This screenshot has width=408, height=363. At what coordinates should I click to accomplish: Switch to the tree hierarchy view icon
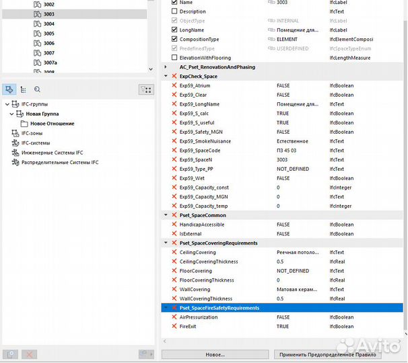(x=24, y=89)
